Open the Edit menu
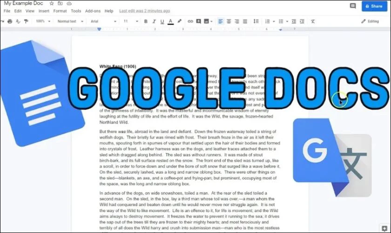Image resolution: width=391 pixels, height=233 pixels. [x=18, y=11]
